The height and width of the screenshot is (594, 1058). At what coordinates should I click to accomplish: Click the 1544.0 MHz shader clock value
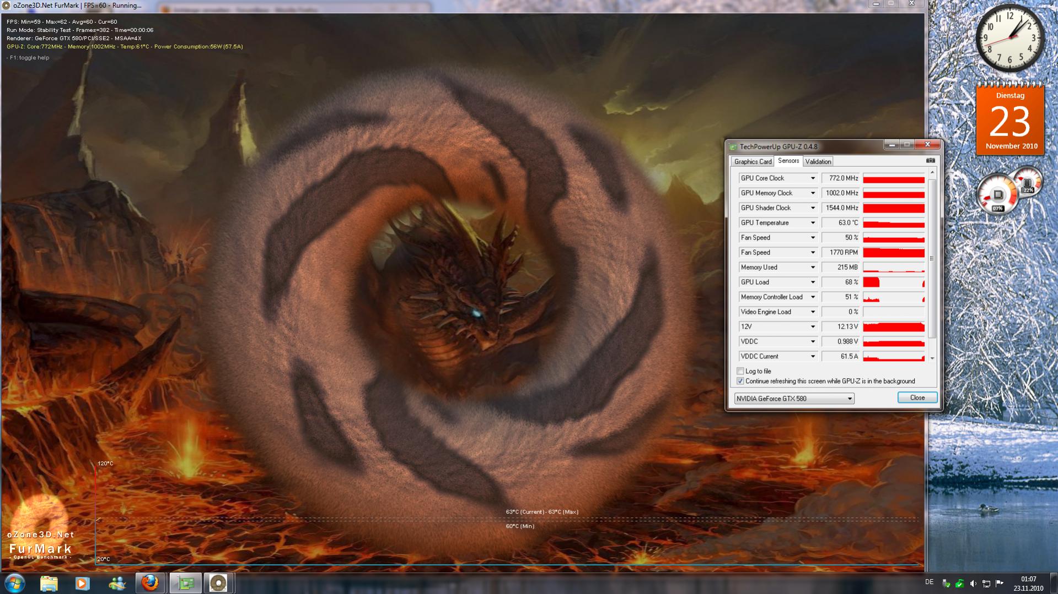(840, 208)
